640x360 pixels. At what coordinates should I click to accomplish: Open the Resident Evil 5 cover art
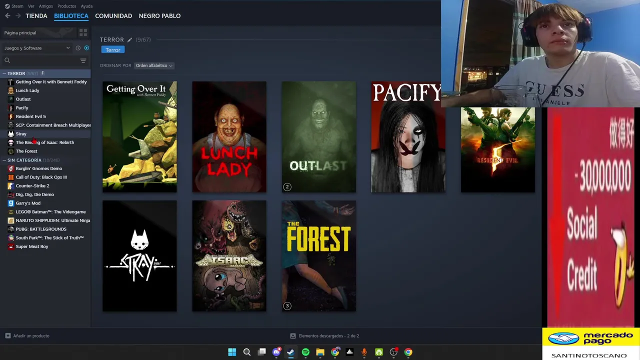[497, 149]
